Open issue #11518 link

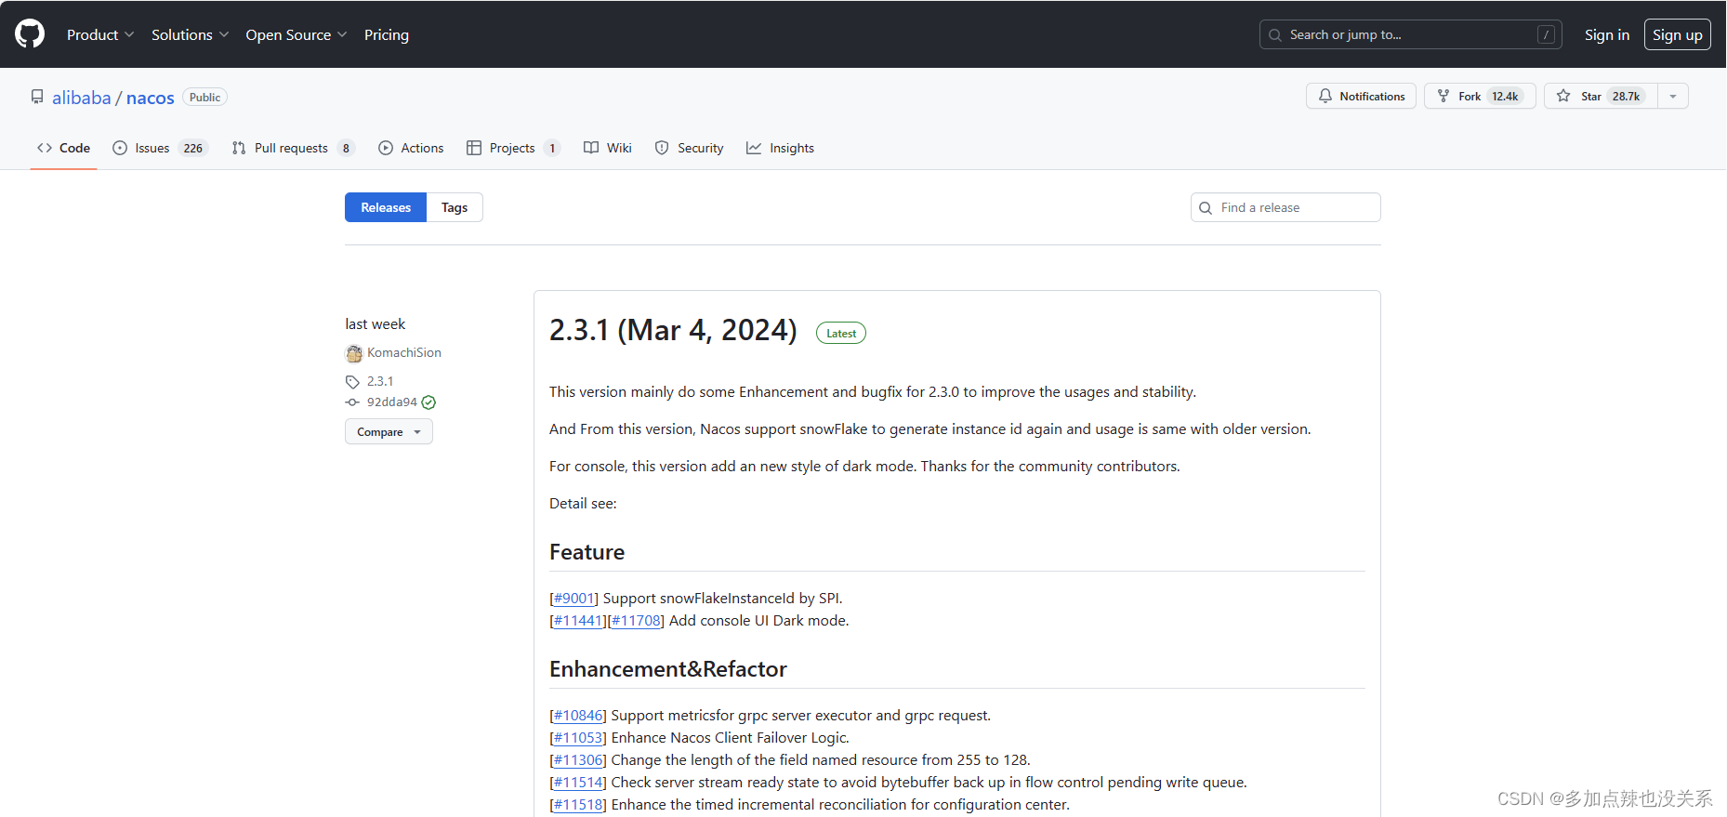(x=578, y=805)
